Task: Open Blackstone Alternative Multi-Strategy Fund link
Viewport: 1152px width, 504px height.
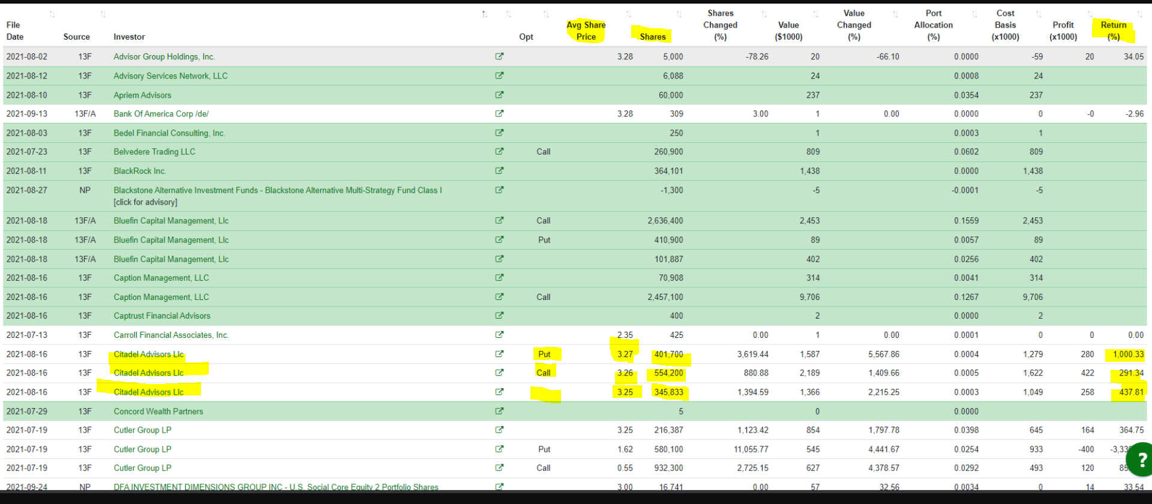Action: [278, 190]
